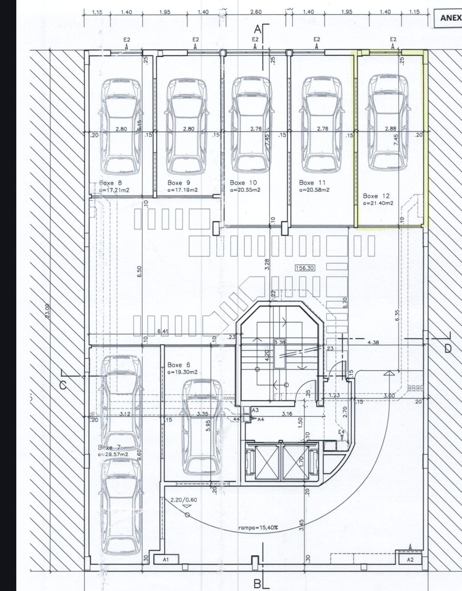This screenshot has width=462, height=591.
Task: Click the 2.20/0.60 dimension note
Action: tap(183, 500)
